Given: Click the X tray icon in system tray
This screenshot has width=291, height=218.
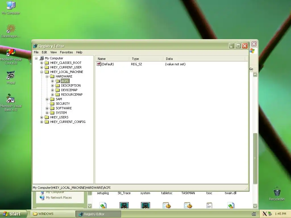Looking at the screenshot, I should (x=265, y=214).
